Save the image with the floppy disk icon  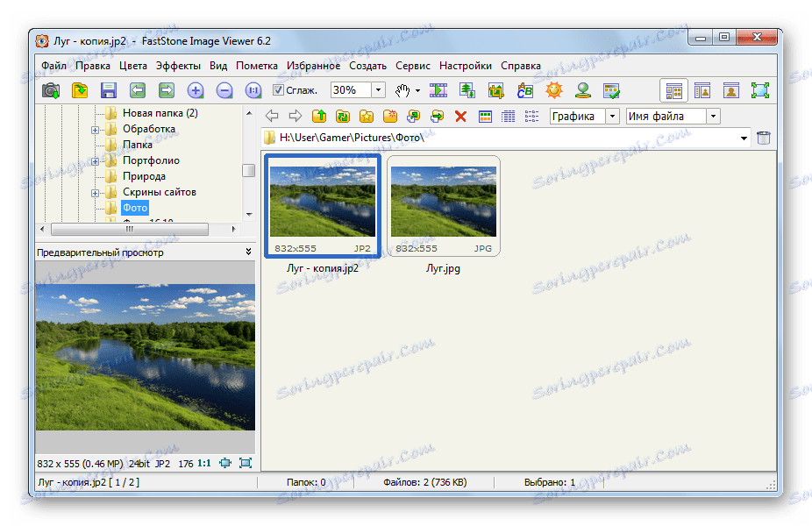[108, 90]
